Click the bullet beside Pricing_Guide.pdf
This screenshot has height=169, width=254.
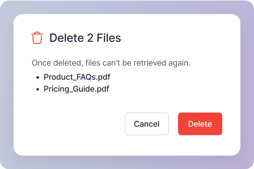(x=38, y=89)
